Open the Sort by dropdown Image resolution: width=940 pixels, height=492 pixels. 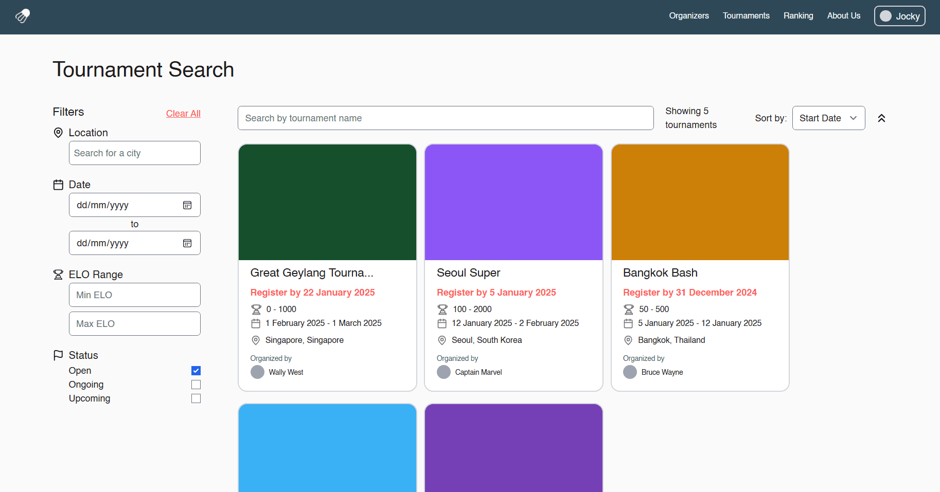pos(828,118)
